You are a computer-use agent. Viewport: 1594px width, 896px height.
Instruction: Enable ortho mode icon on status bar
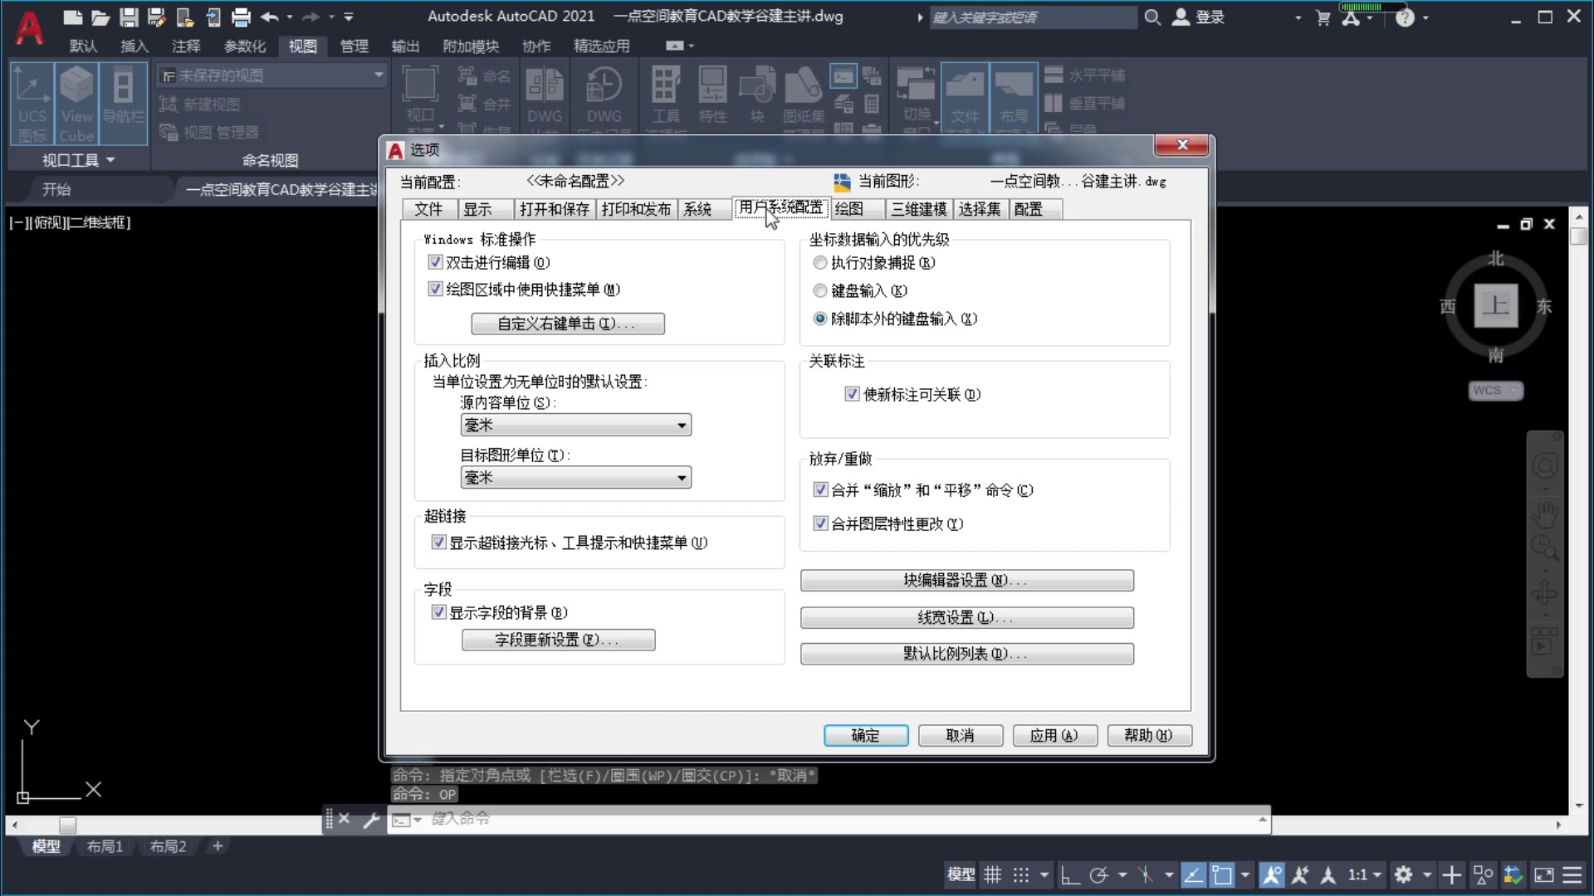pyautogui.click(x=1069, y=874)
